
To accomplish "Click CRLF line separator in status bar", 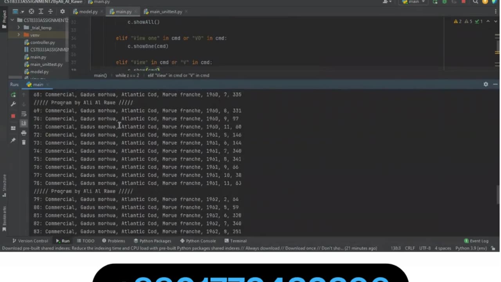I will pos(410,248).
